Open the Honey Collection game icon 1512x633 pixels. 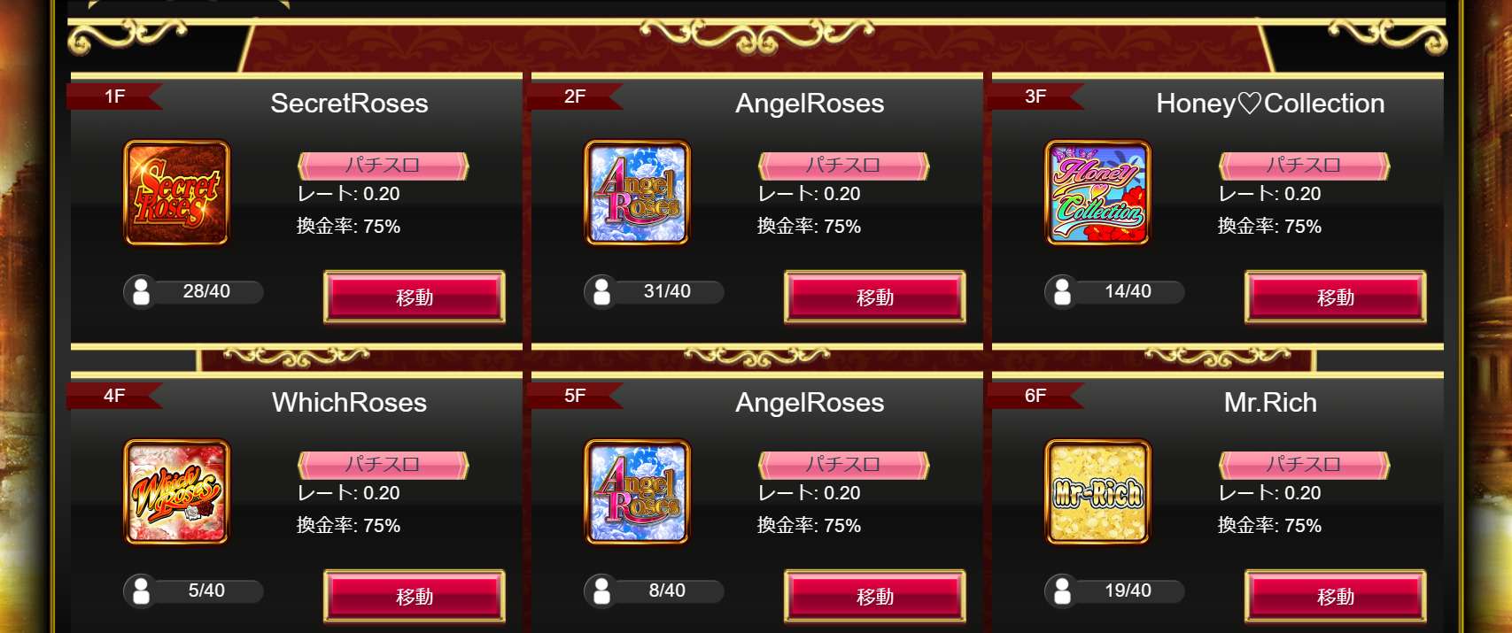pos(1097,192)
